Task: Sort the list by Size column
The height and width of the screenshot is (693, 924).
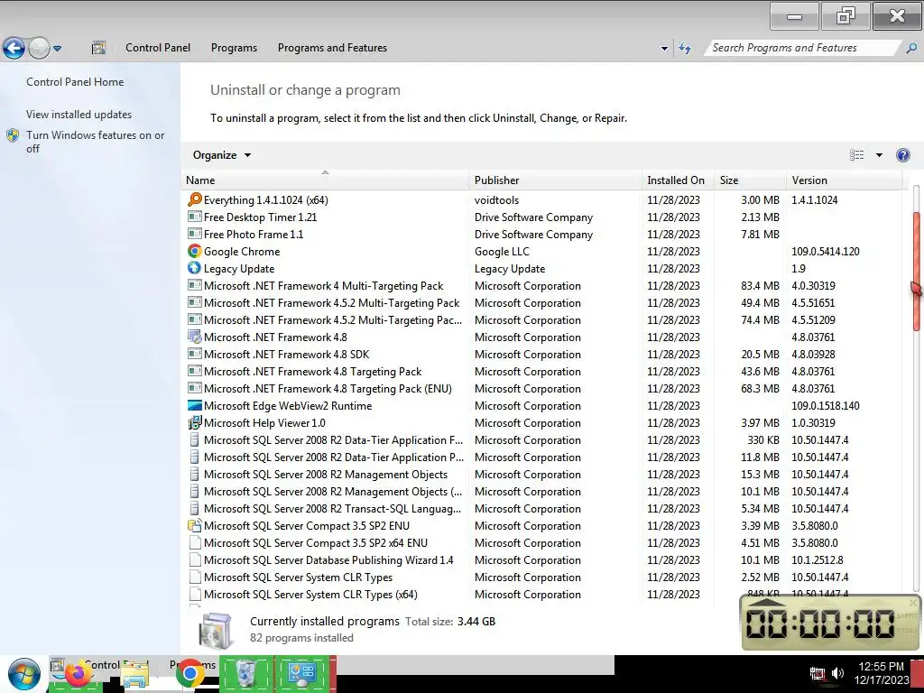Action: [x=750, y=180]
